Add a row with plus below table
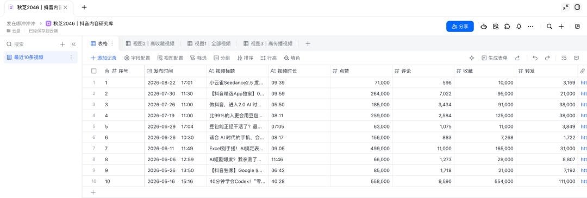 [93, 193]
